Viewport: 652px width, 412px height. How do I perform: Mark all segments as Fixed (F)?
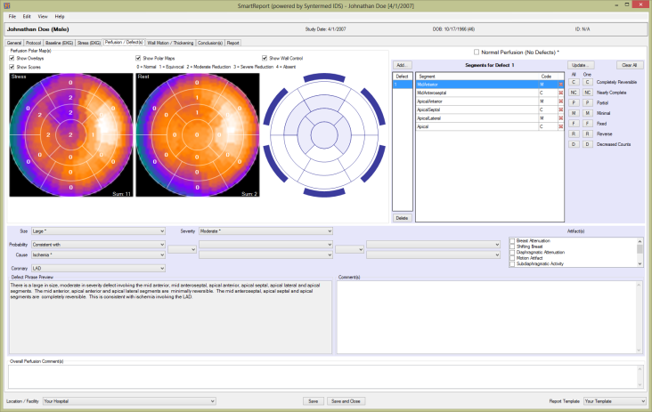coord(575,123)
